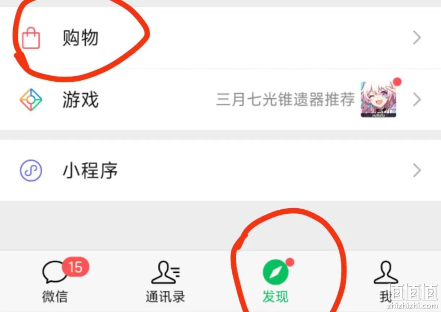Switch to the 微信 tab label
Screen dimensions: 441x312
tap(55, 297)
